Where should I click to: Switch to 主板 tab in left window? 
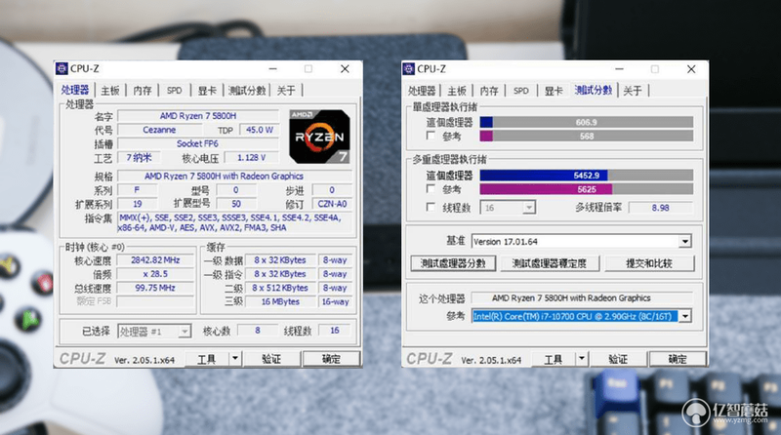pos(110,91)
